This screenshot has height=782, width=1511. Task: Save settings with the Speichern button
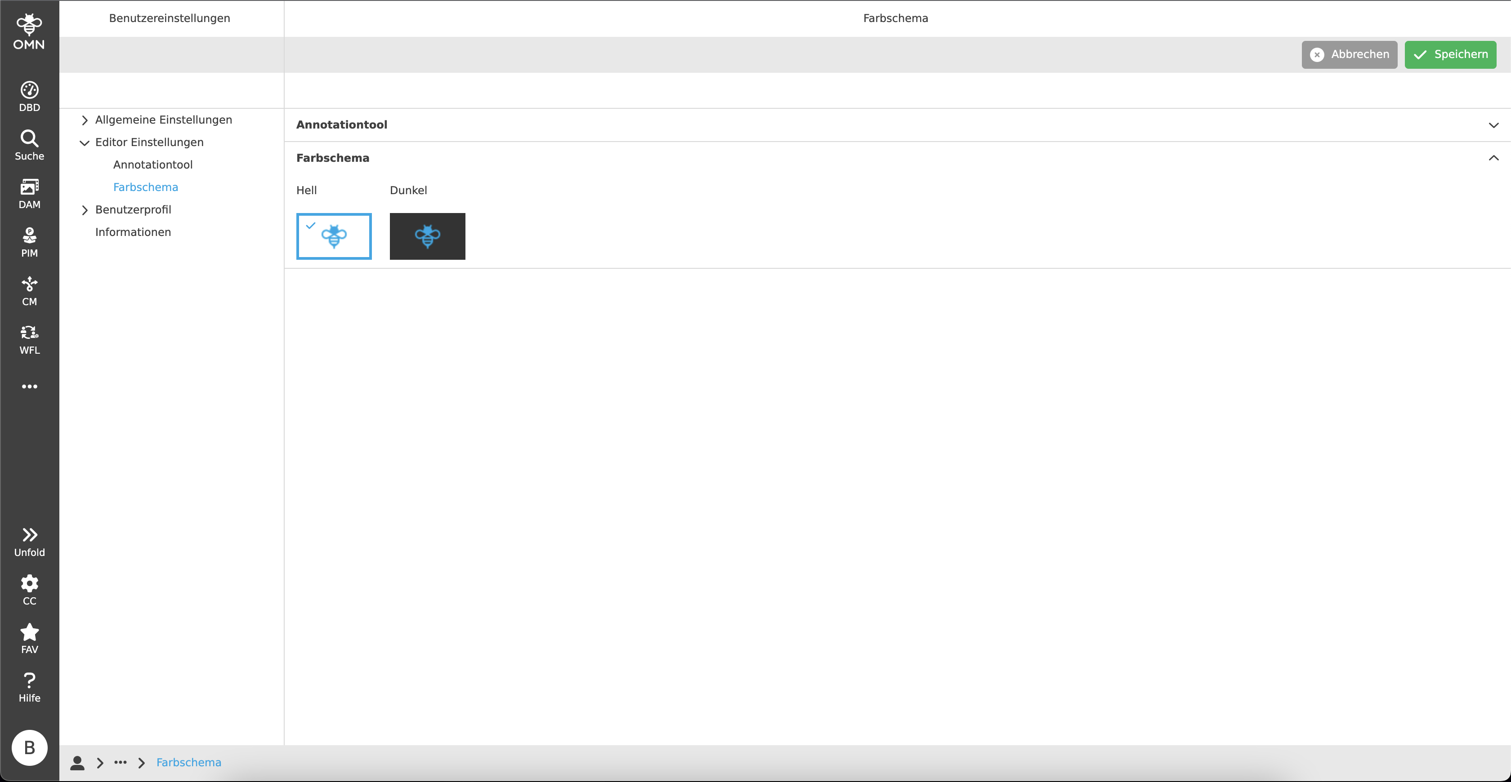1450,54
